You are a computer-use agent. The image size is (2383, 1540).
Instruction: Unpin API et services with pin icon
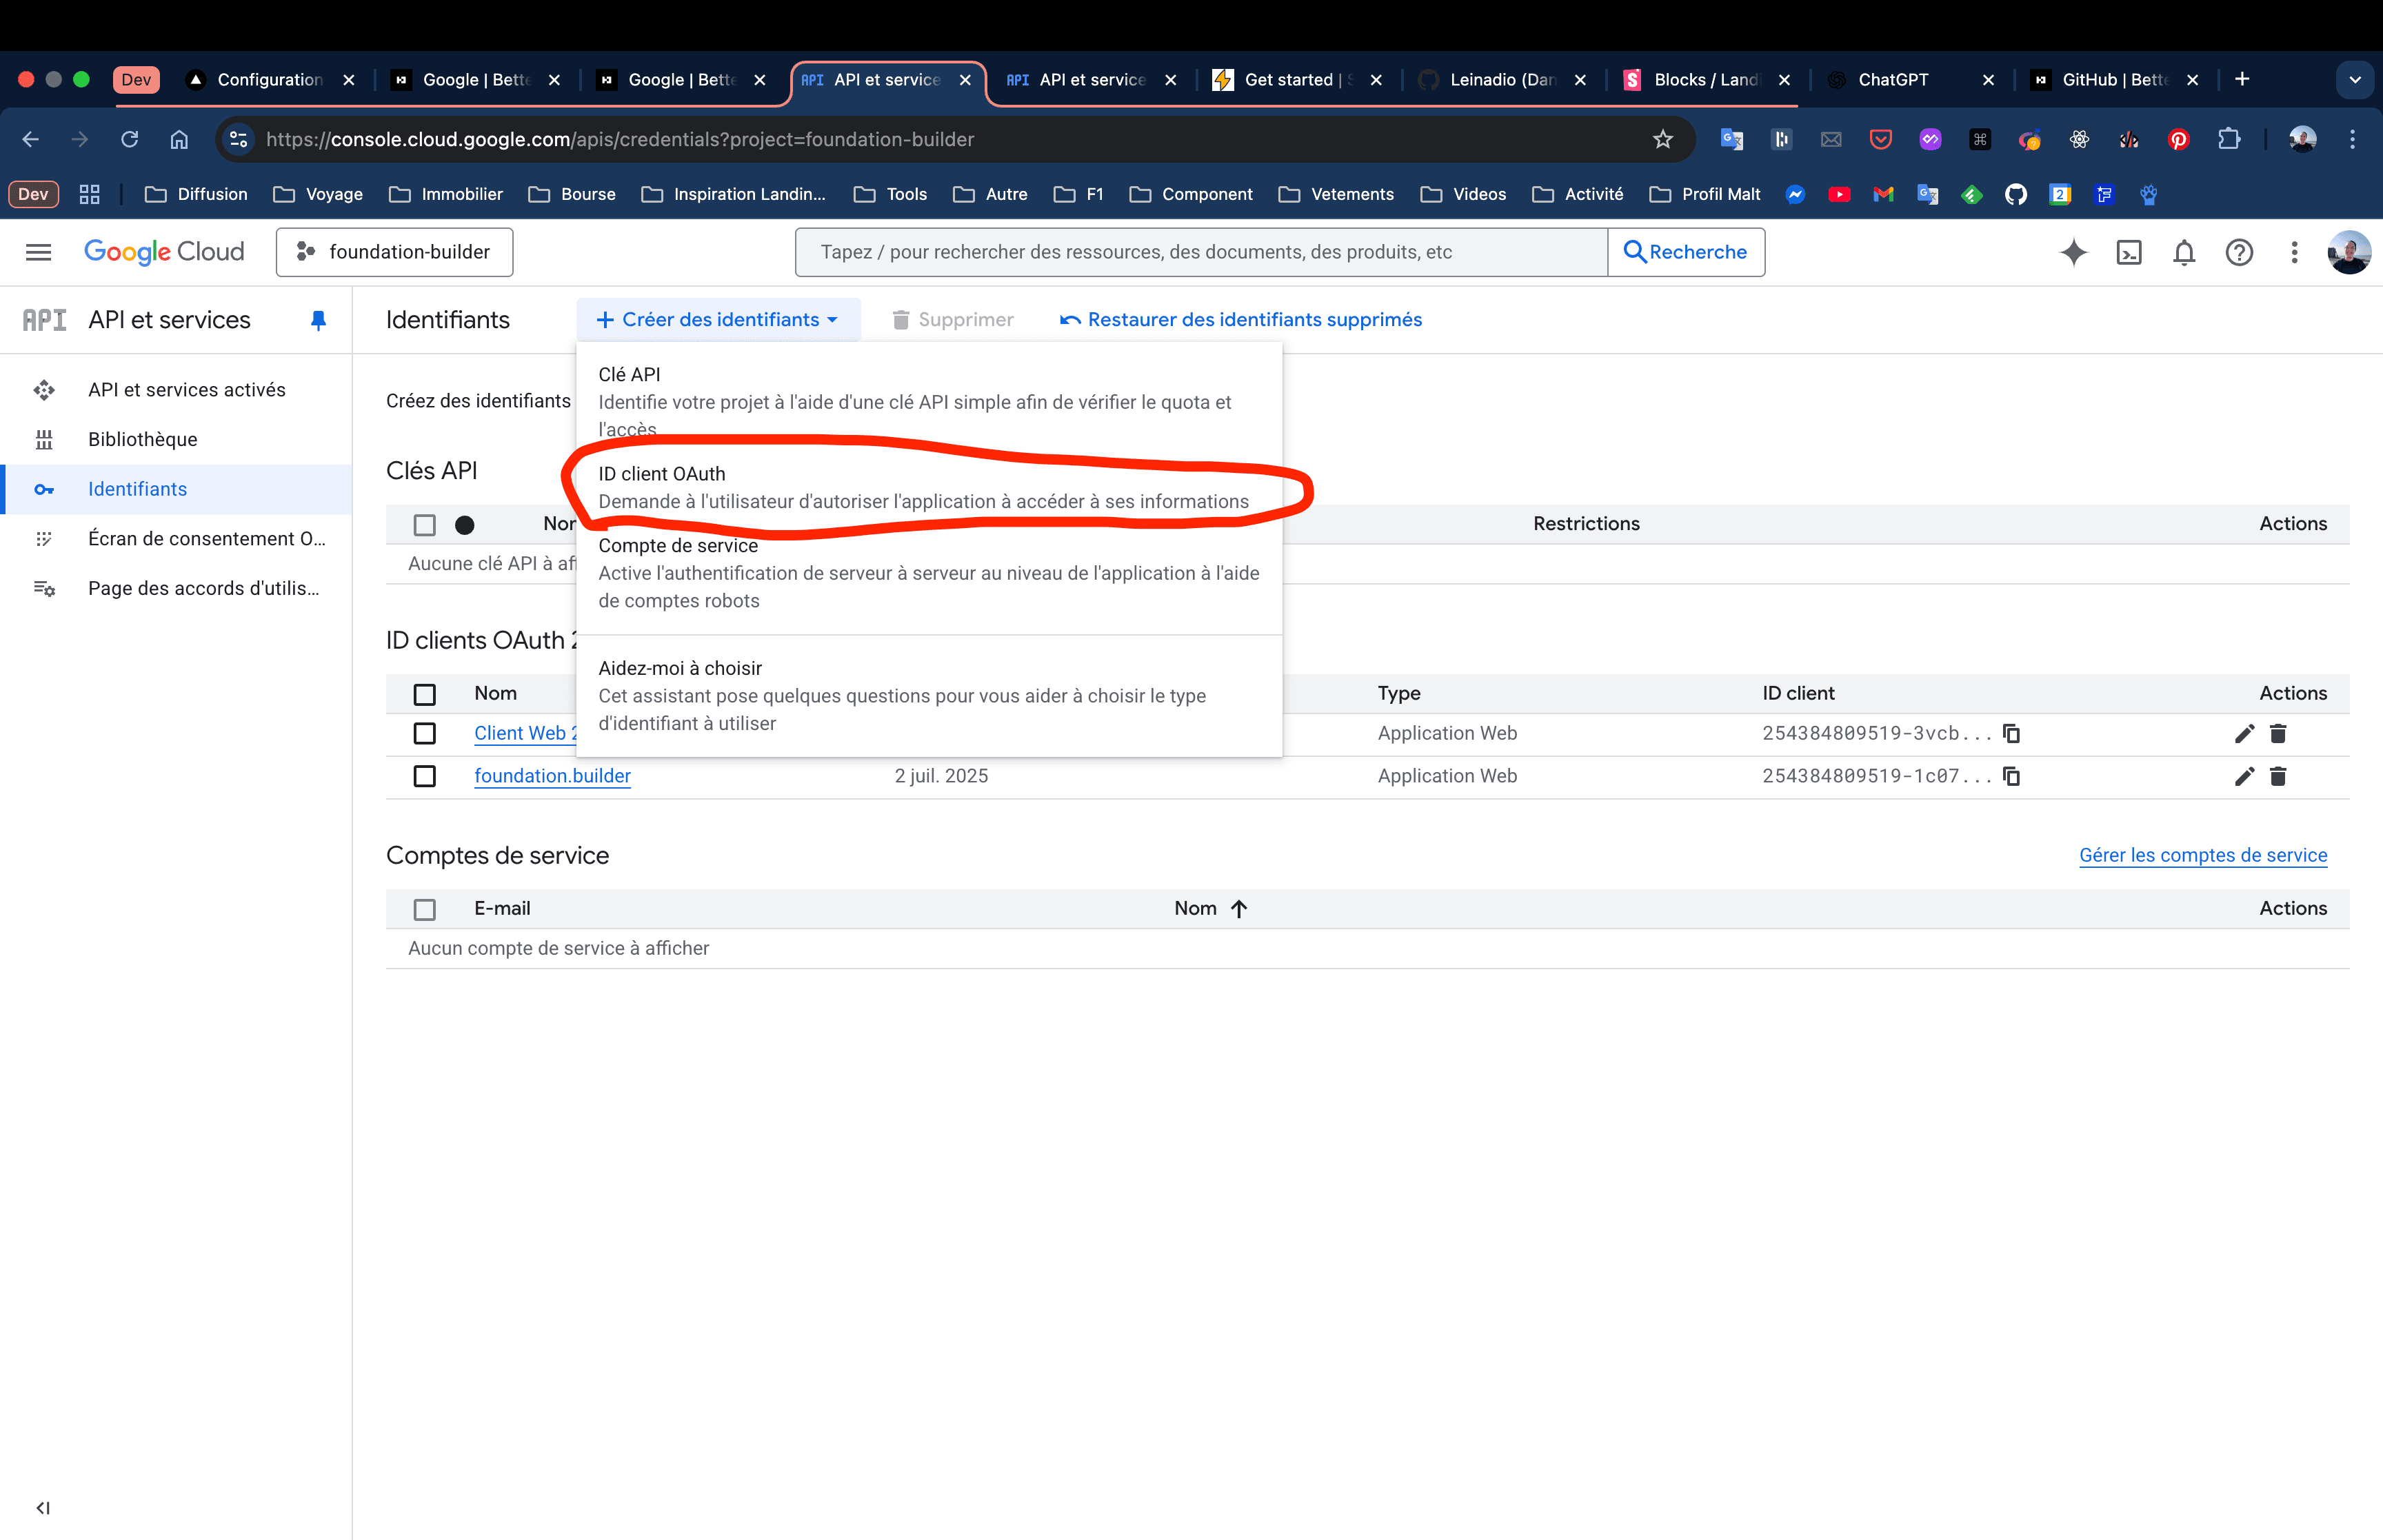(x=318, y=320)
